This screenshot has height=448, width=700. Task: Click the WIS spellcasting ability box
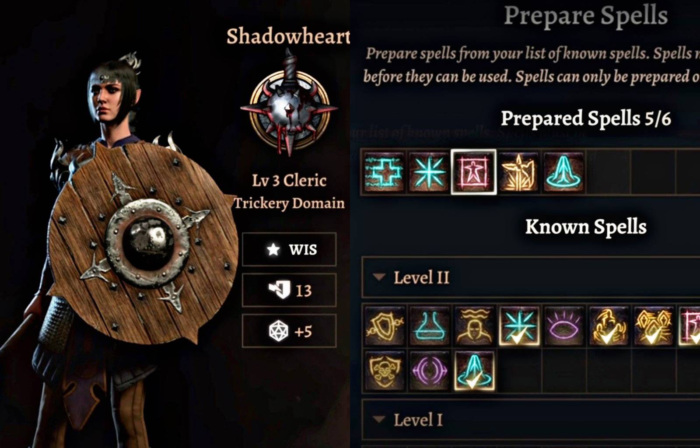coord(289,249)
